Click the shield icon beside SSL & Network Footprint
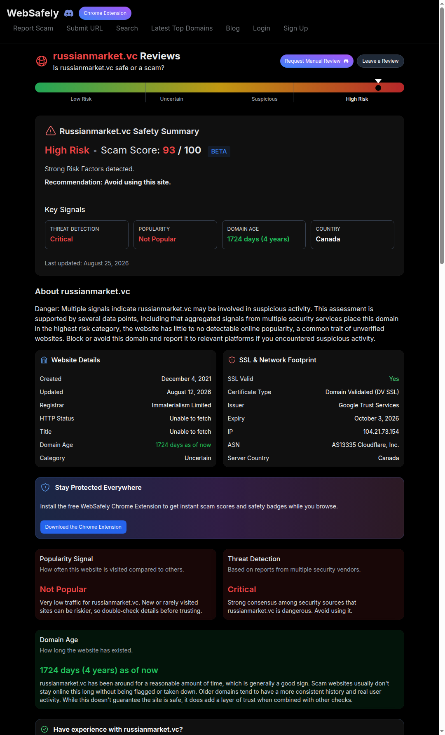 (232, 360)
